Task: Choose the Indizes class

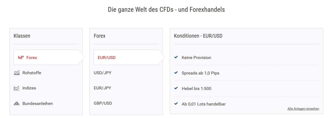Action: pyautogui.click(x=46, y=88)
